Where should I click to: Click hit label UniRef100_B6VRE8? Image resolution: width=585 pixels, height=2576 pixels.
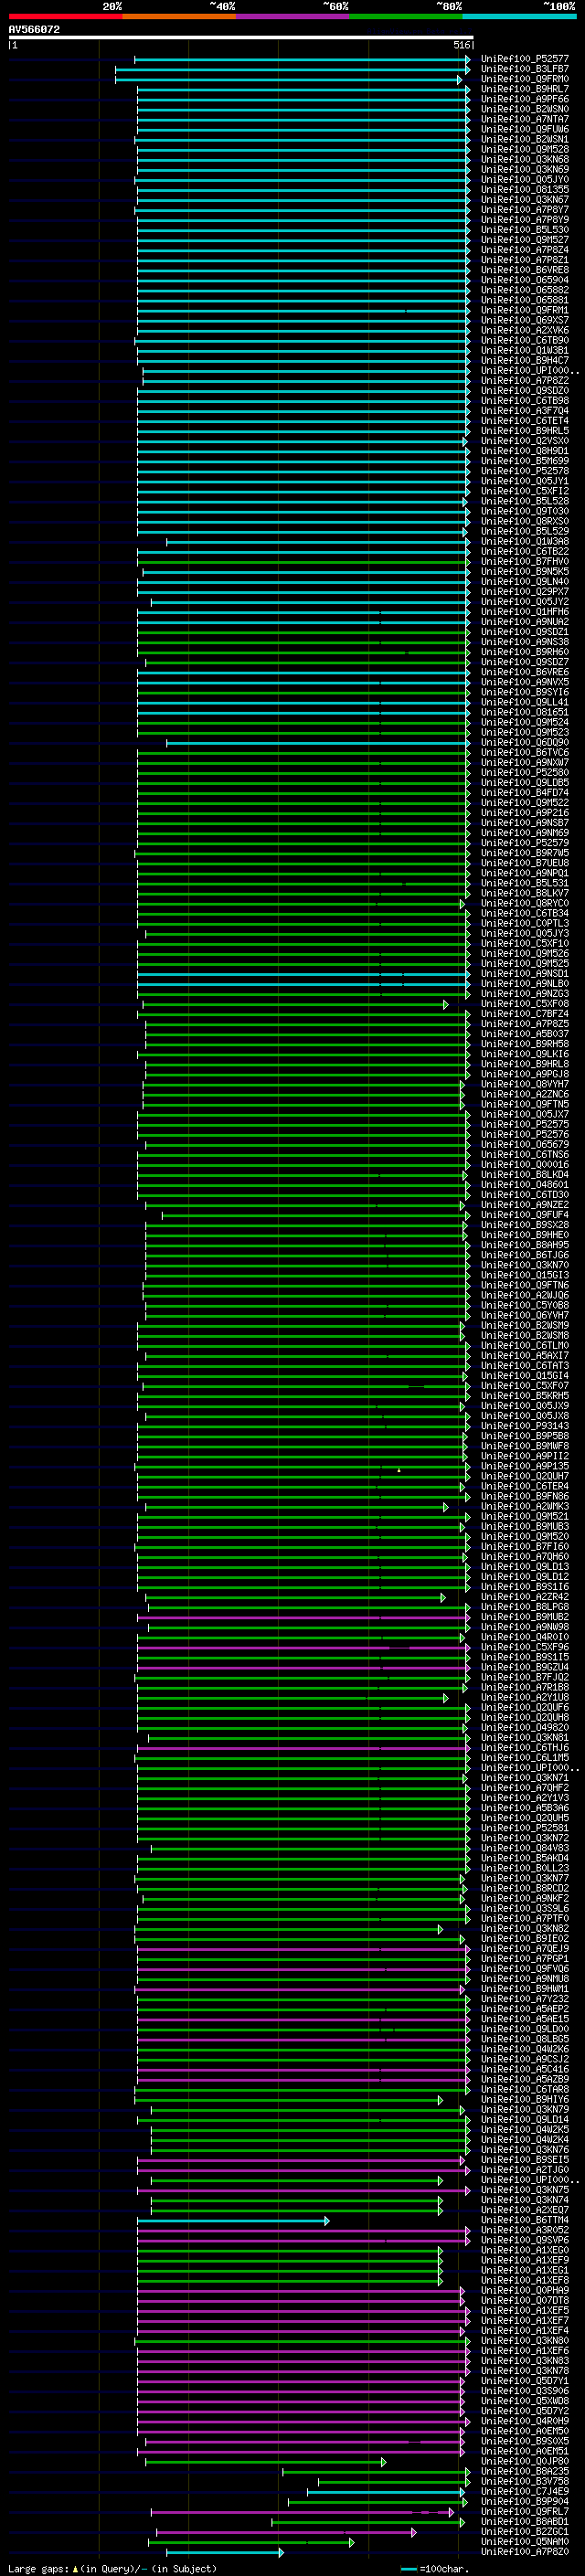(x=524, y=270)
